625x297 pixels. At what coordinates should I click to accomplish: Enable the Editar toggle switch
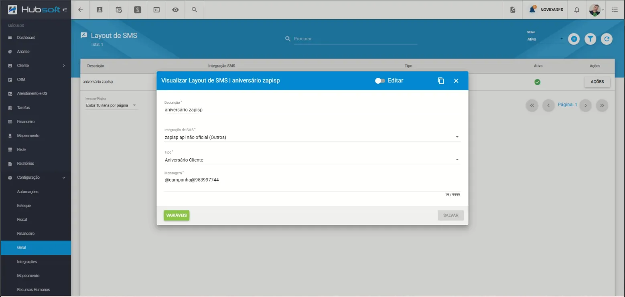[x=380, y=81]
